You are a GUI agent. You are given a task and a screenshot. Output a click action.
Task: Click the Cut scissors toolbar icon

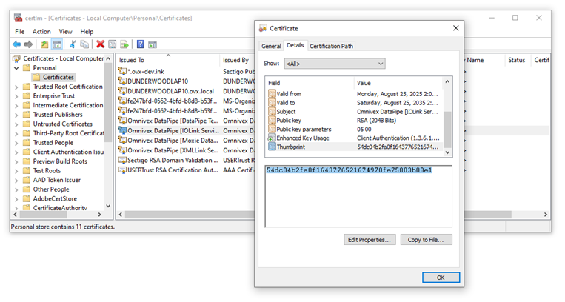click(72, 44)
